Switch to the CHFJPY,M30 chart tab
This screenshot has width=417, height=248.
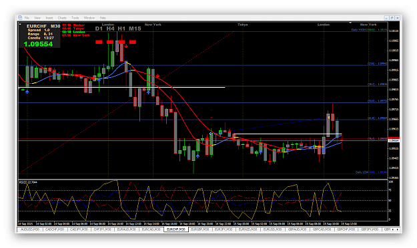pos(102,229)
